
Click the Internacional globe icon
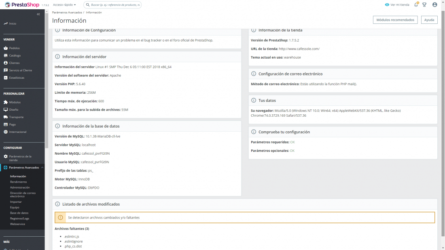tap(5, 132)
